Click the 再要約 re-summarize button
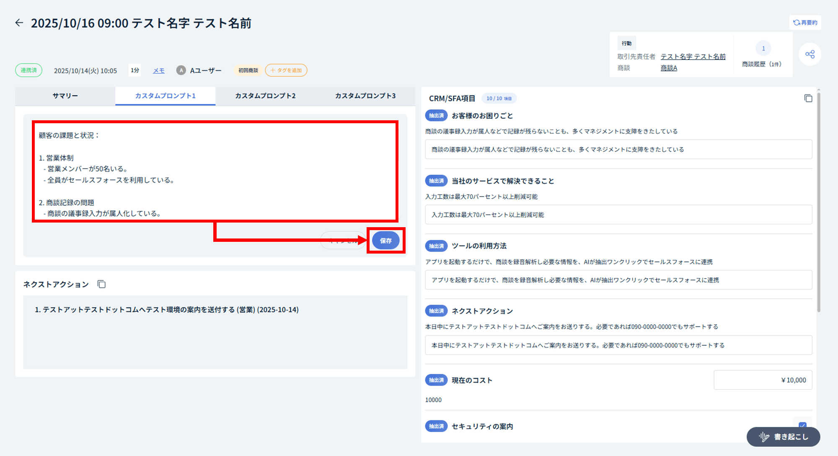The image size is (838, 456). [805, 23]
